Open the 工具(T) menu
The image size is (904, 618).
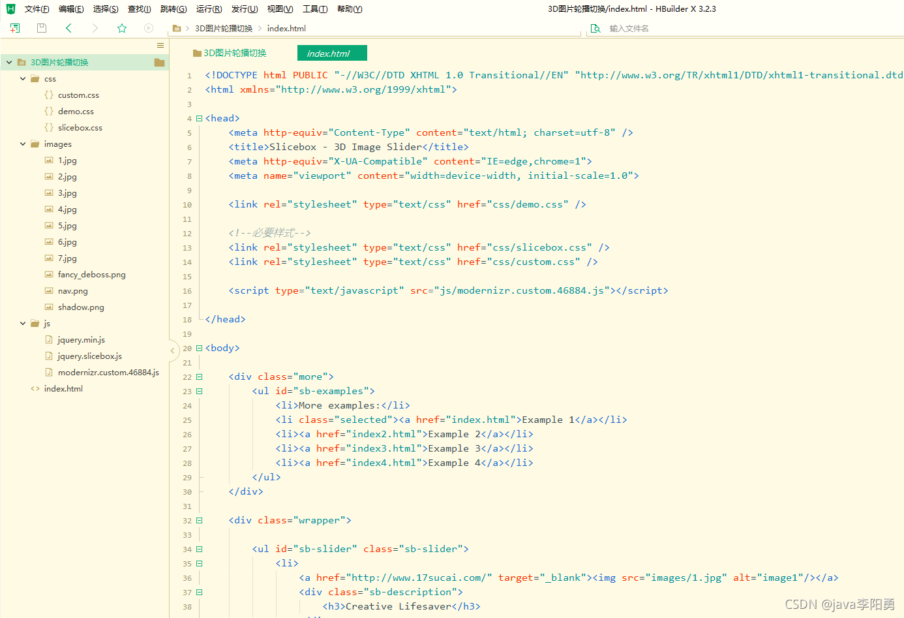pyautogui.click(x=315, y=8)
